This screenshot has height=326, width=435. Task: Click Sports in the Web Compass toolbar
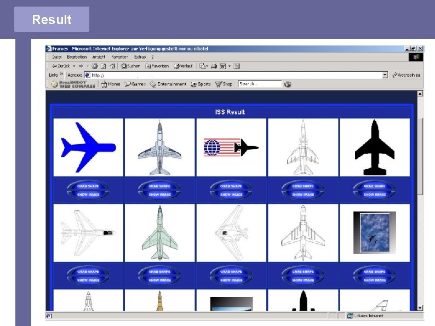(201, 84)
